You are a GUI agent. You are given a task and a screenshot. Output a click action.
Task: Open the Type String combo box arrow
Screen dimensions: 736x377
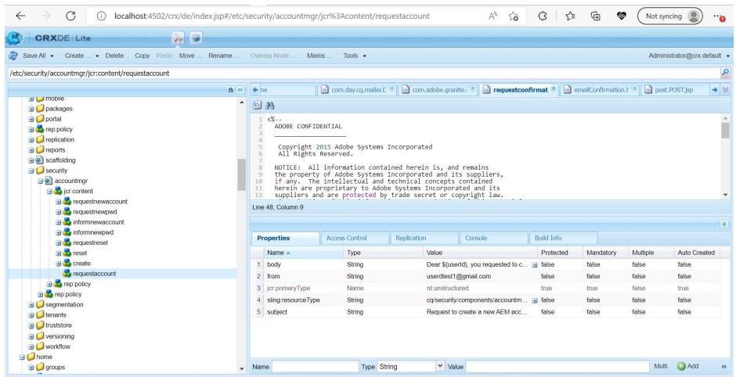click(x=440, y=366)
